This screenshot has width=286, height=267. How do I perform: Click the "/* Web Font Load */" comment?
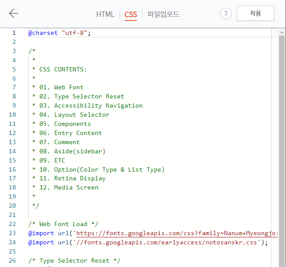coord(63,224)
